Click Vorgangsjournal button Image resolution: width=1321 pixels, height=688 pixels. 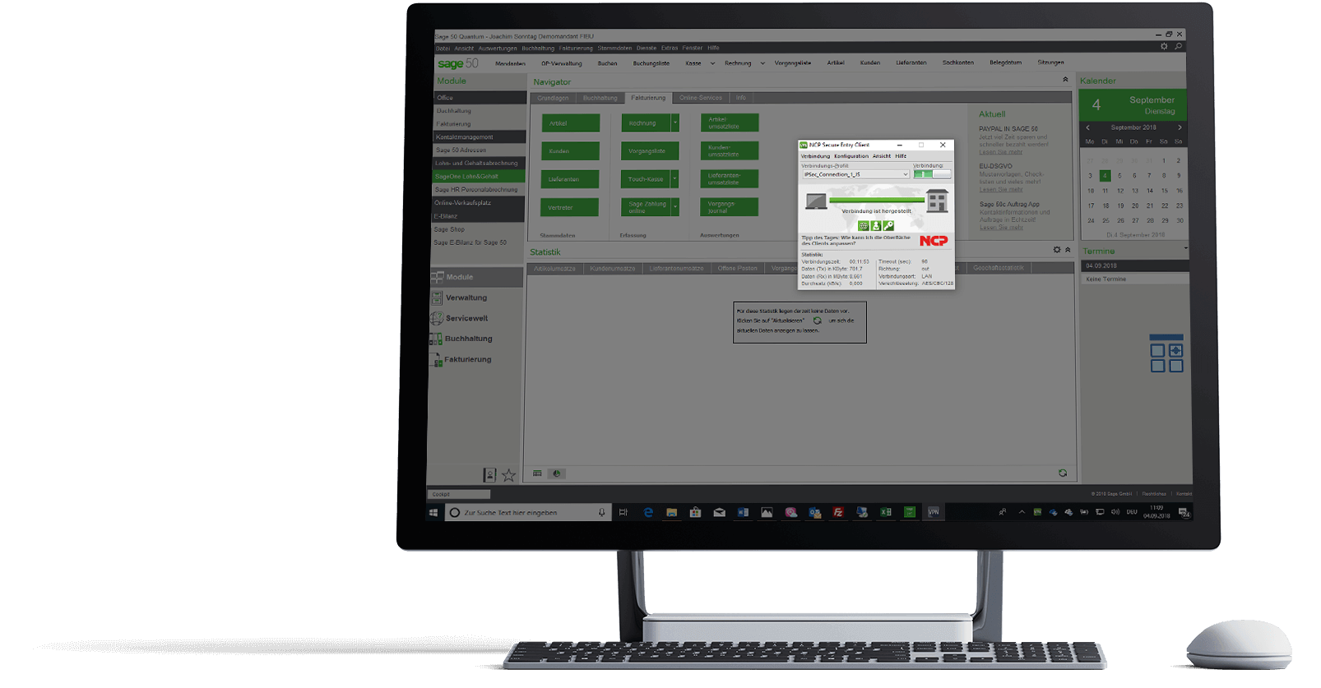coord(730,207)
